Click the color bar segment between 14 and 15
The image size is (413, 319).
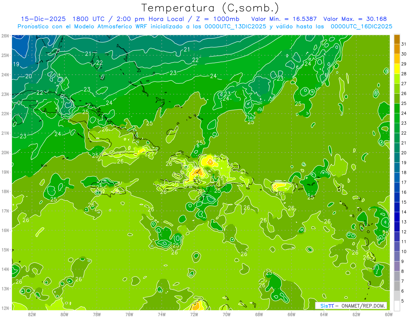(397, 207)
